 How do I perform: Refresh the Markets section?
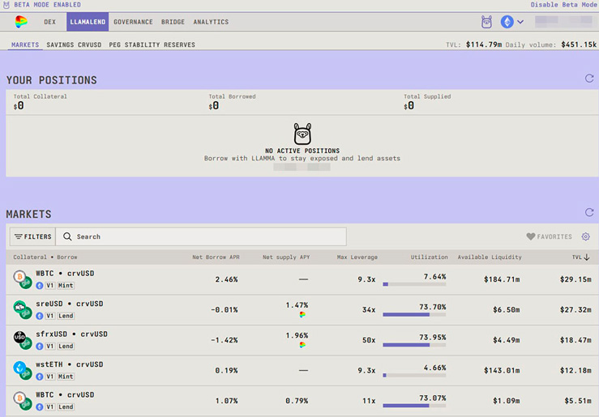(x=589, y=212)
